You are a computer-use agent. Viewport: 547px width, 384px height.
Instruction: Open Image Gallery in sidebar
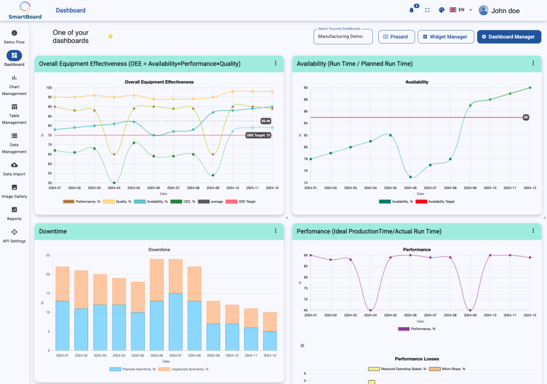(14, 191)
